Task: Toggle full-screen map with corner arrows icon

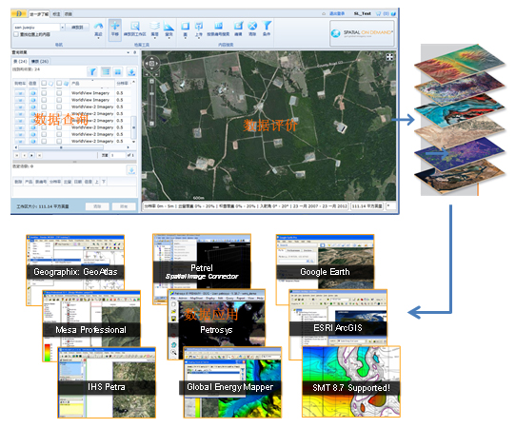Action: (389, 57)
